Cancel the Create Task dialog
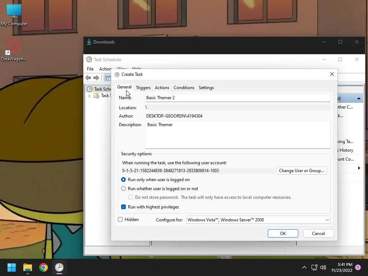Image resolution: width=368 pixels, height=276 pixels. [318, 234]
